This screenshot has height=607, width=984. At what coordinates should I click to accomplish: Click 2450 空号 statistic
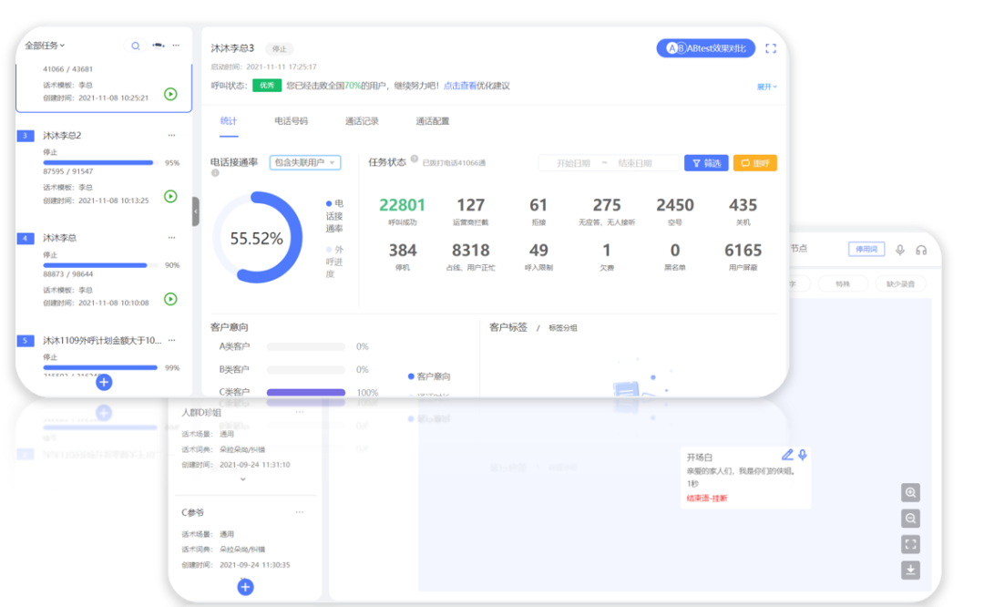point(674,211)
